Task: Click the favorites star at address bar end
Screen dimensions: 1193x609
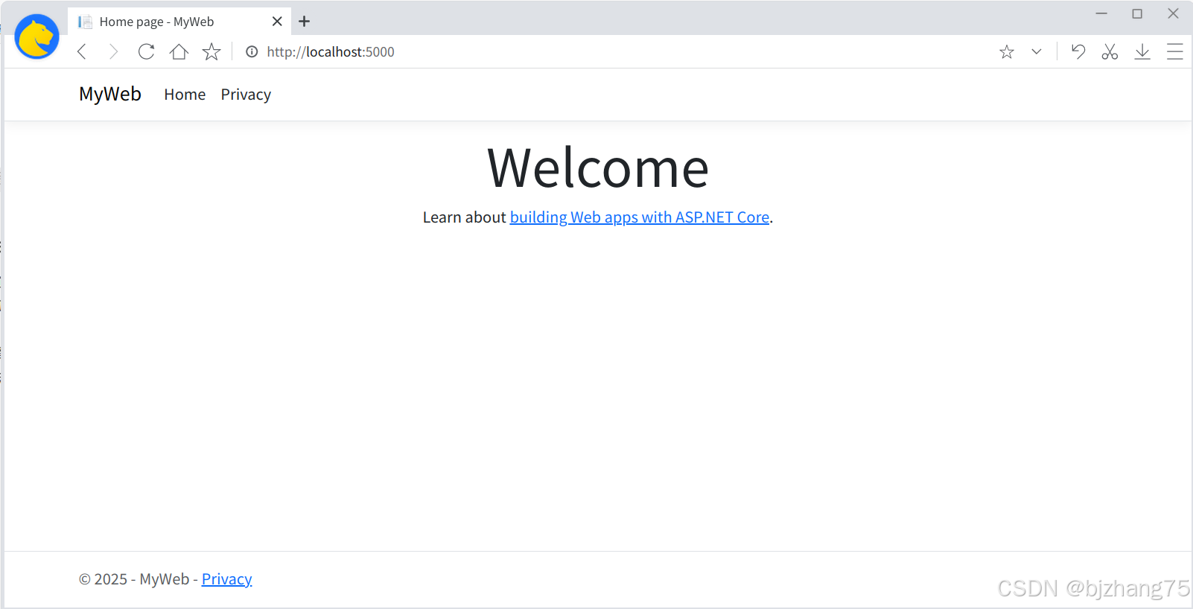Action: pos(1007,51)
